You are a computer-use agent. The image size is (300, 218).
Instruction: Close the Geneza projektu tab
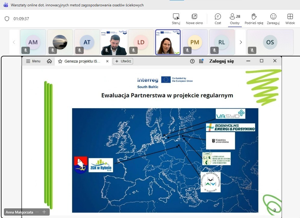[107, 61]
